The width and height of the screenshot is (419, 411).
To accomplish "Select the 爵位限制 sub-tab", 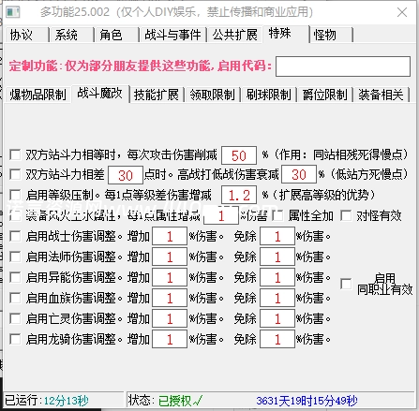I will pos(325,95).
